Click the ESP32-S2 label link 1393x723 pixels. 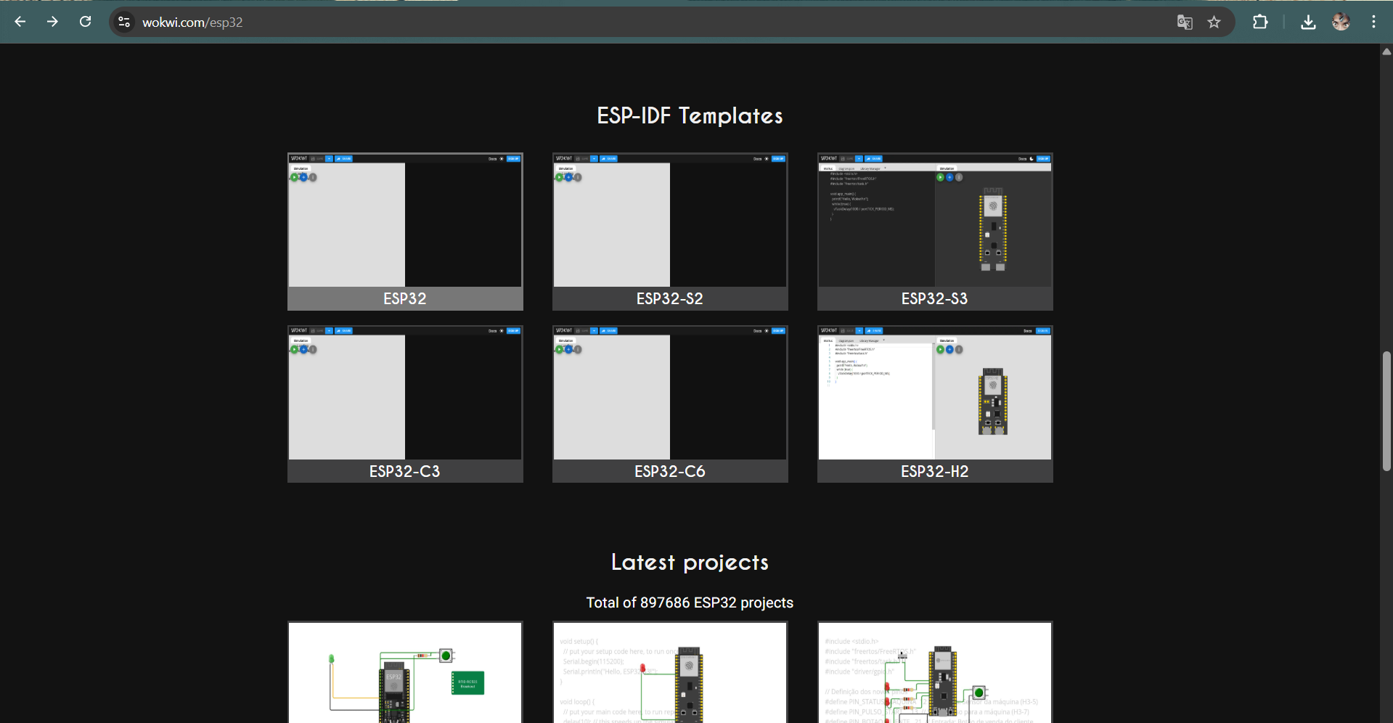point(670,298)
